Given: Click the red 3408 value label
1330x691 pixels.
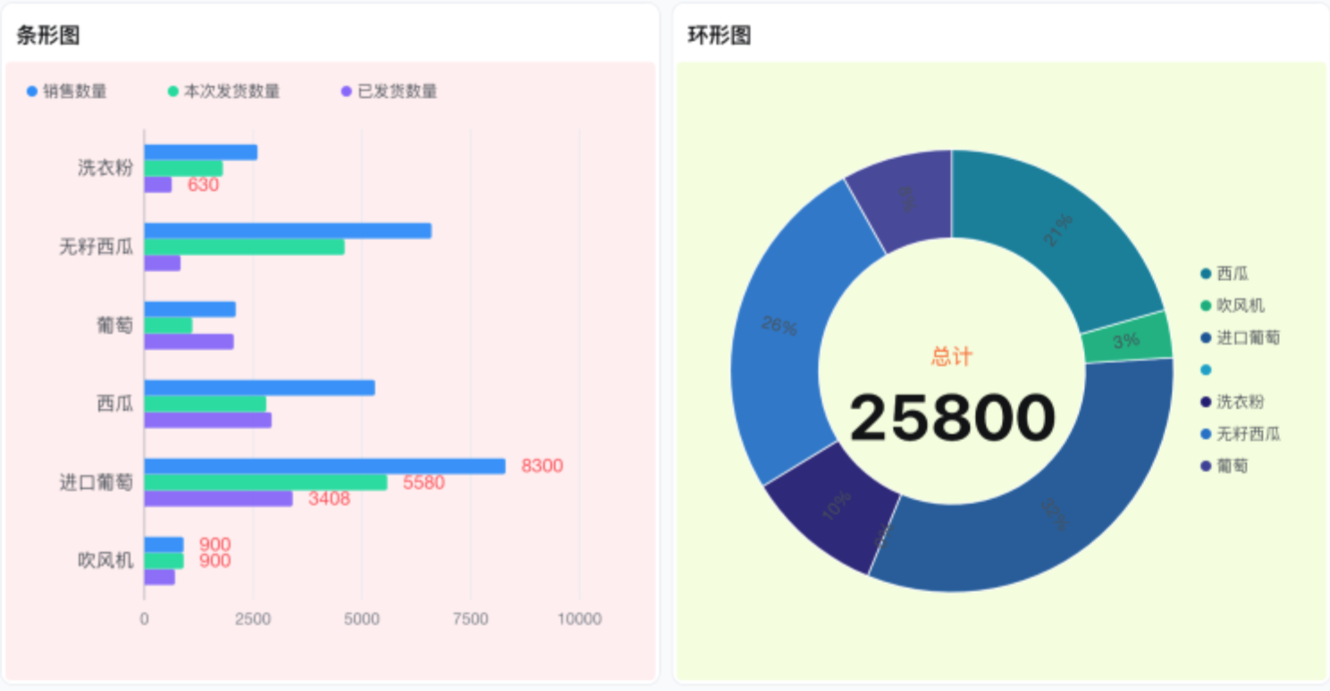Looking at the screenshot, I should (x=330, y=499).
